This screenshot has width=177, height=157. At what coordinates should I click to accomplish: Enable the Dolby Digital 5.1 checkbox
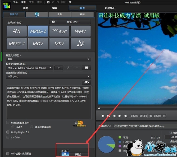tap(8, 132)
